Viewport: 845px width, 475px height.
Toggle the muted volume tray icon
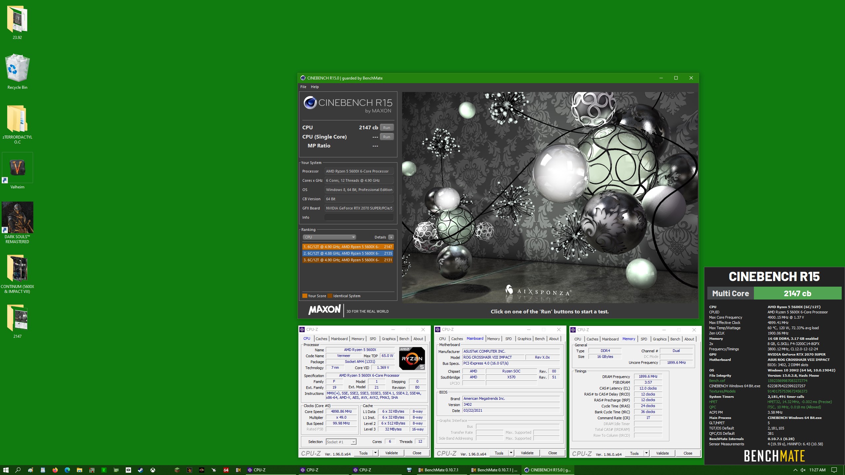803,470
